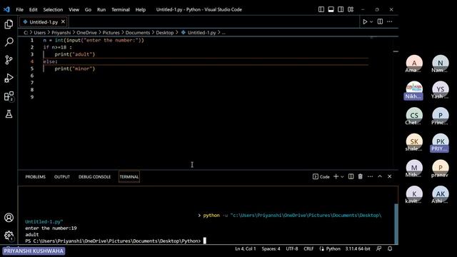Split the editor to the right
457x257 pixels.
[x=380, y=21]
